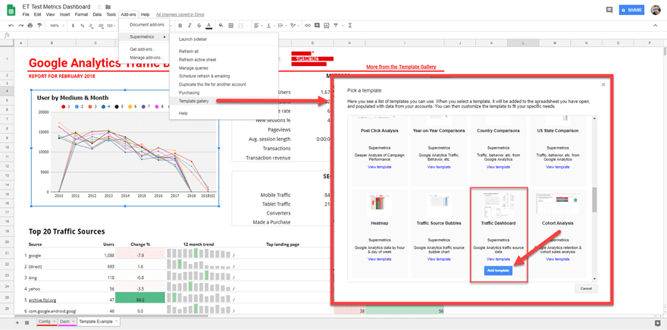
Task: Cancel the Pick a template dialog
Action: pyautogui.click(x=586, y=289)
